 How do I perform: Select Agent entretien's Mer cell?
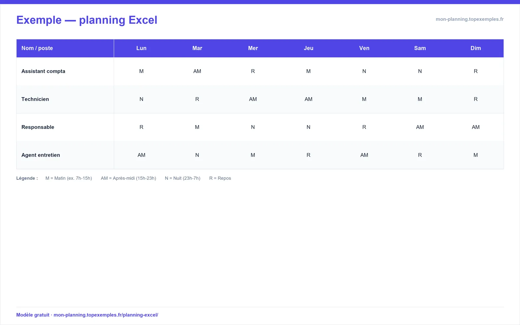pos(253,155)
